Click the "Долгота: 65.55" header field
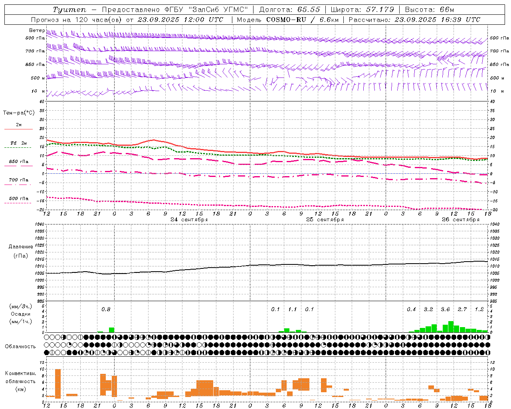 pyautogui.click(x=289, y=10)
